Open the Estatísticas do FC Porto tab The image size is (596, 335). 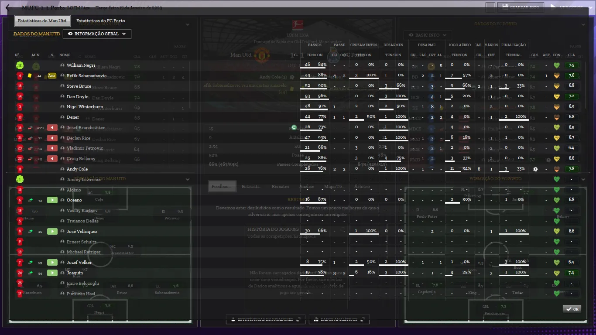tap(100, 21)
